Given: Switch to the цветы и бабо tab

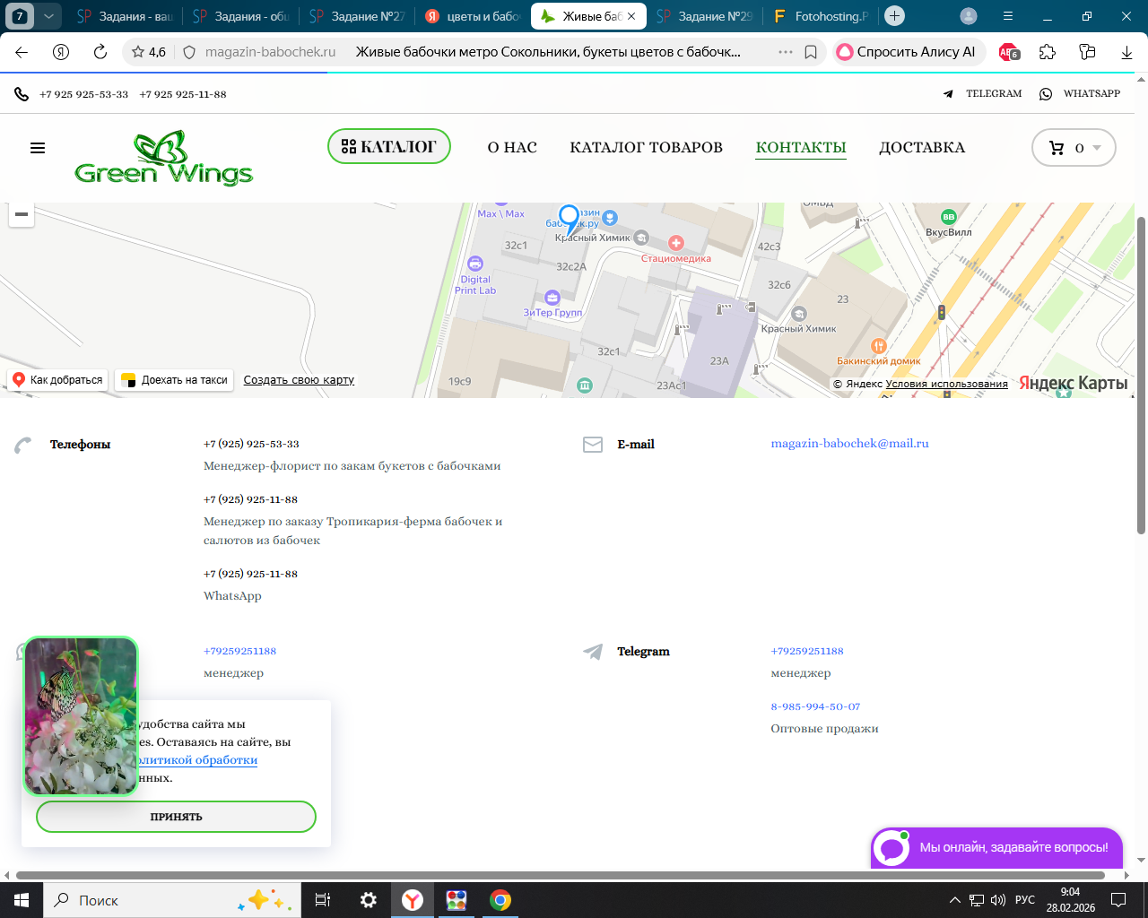Looking at the screenshot, I should coord(473,16).
